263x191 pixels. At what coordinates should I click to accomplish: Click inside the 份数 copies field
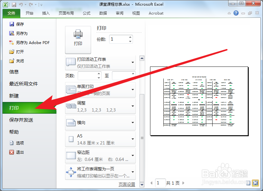(118, 39)
